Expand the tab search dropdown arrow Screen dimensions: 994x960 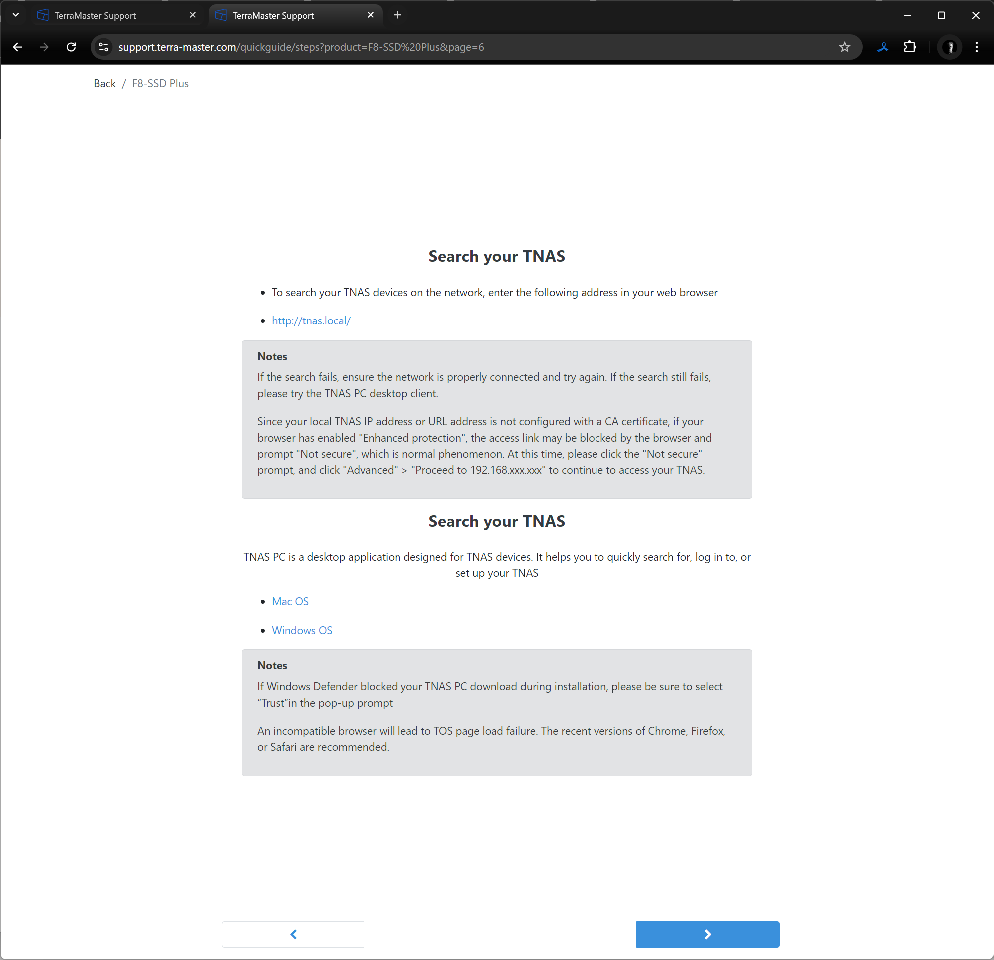pos(16,15)
